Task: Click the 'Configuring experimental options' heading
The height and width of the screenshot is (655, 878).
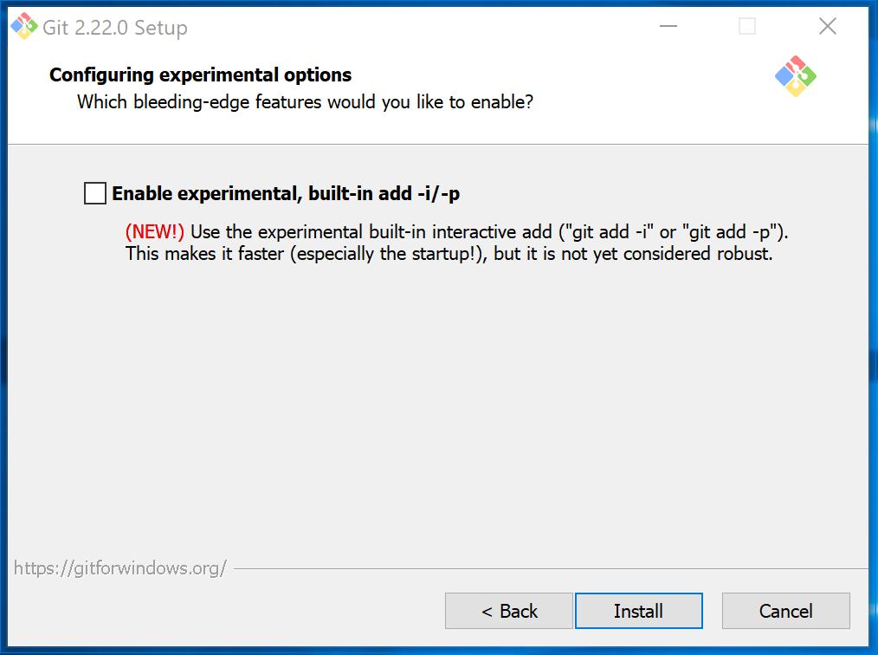Action: (x=200, y=75)
